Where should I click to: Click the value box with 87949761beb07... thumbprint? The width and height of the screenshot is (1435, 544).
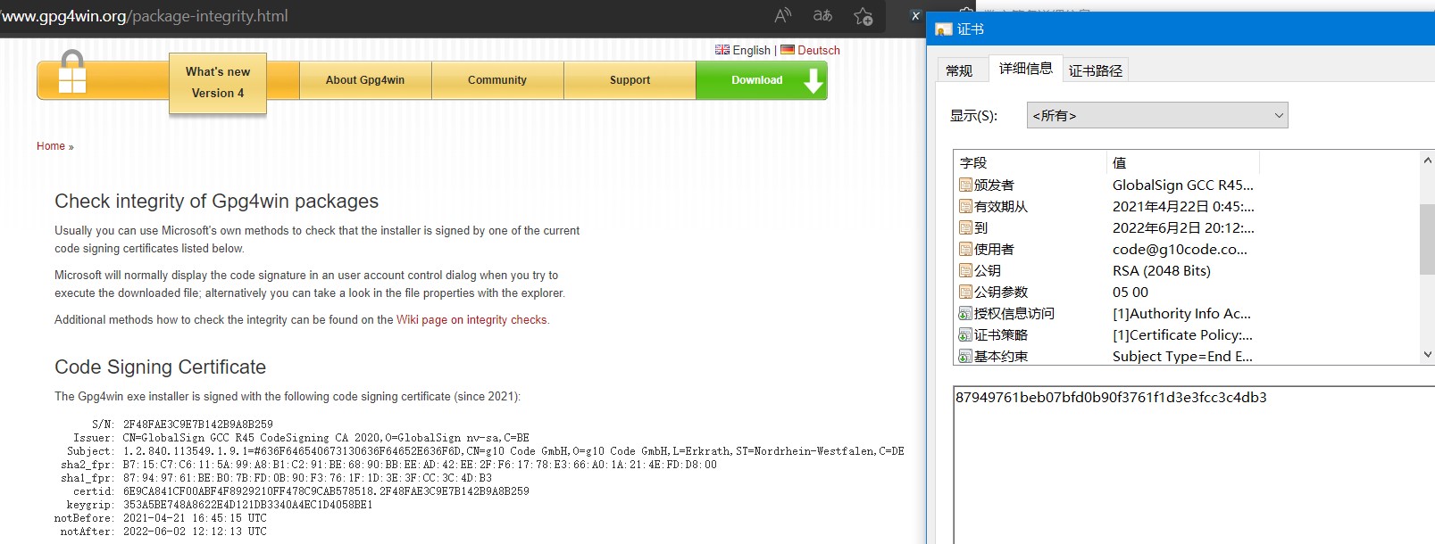[x=1194, y=465]
